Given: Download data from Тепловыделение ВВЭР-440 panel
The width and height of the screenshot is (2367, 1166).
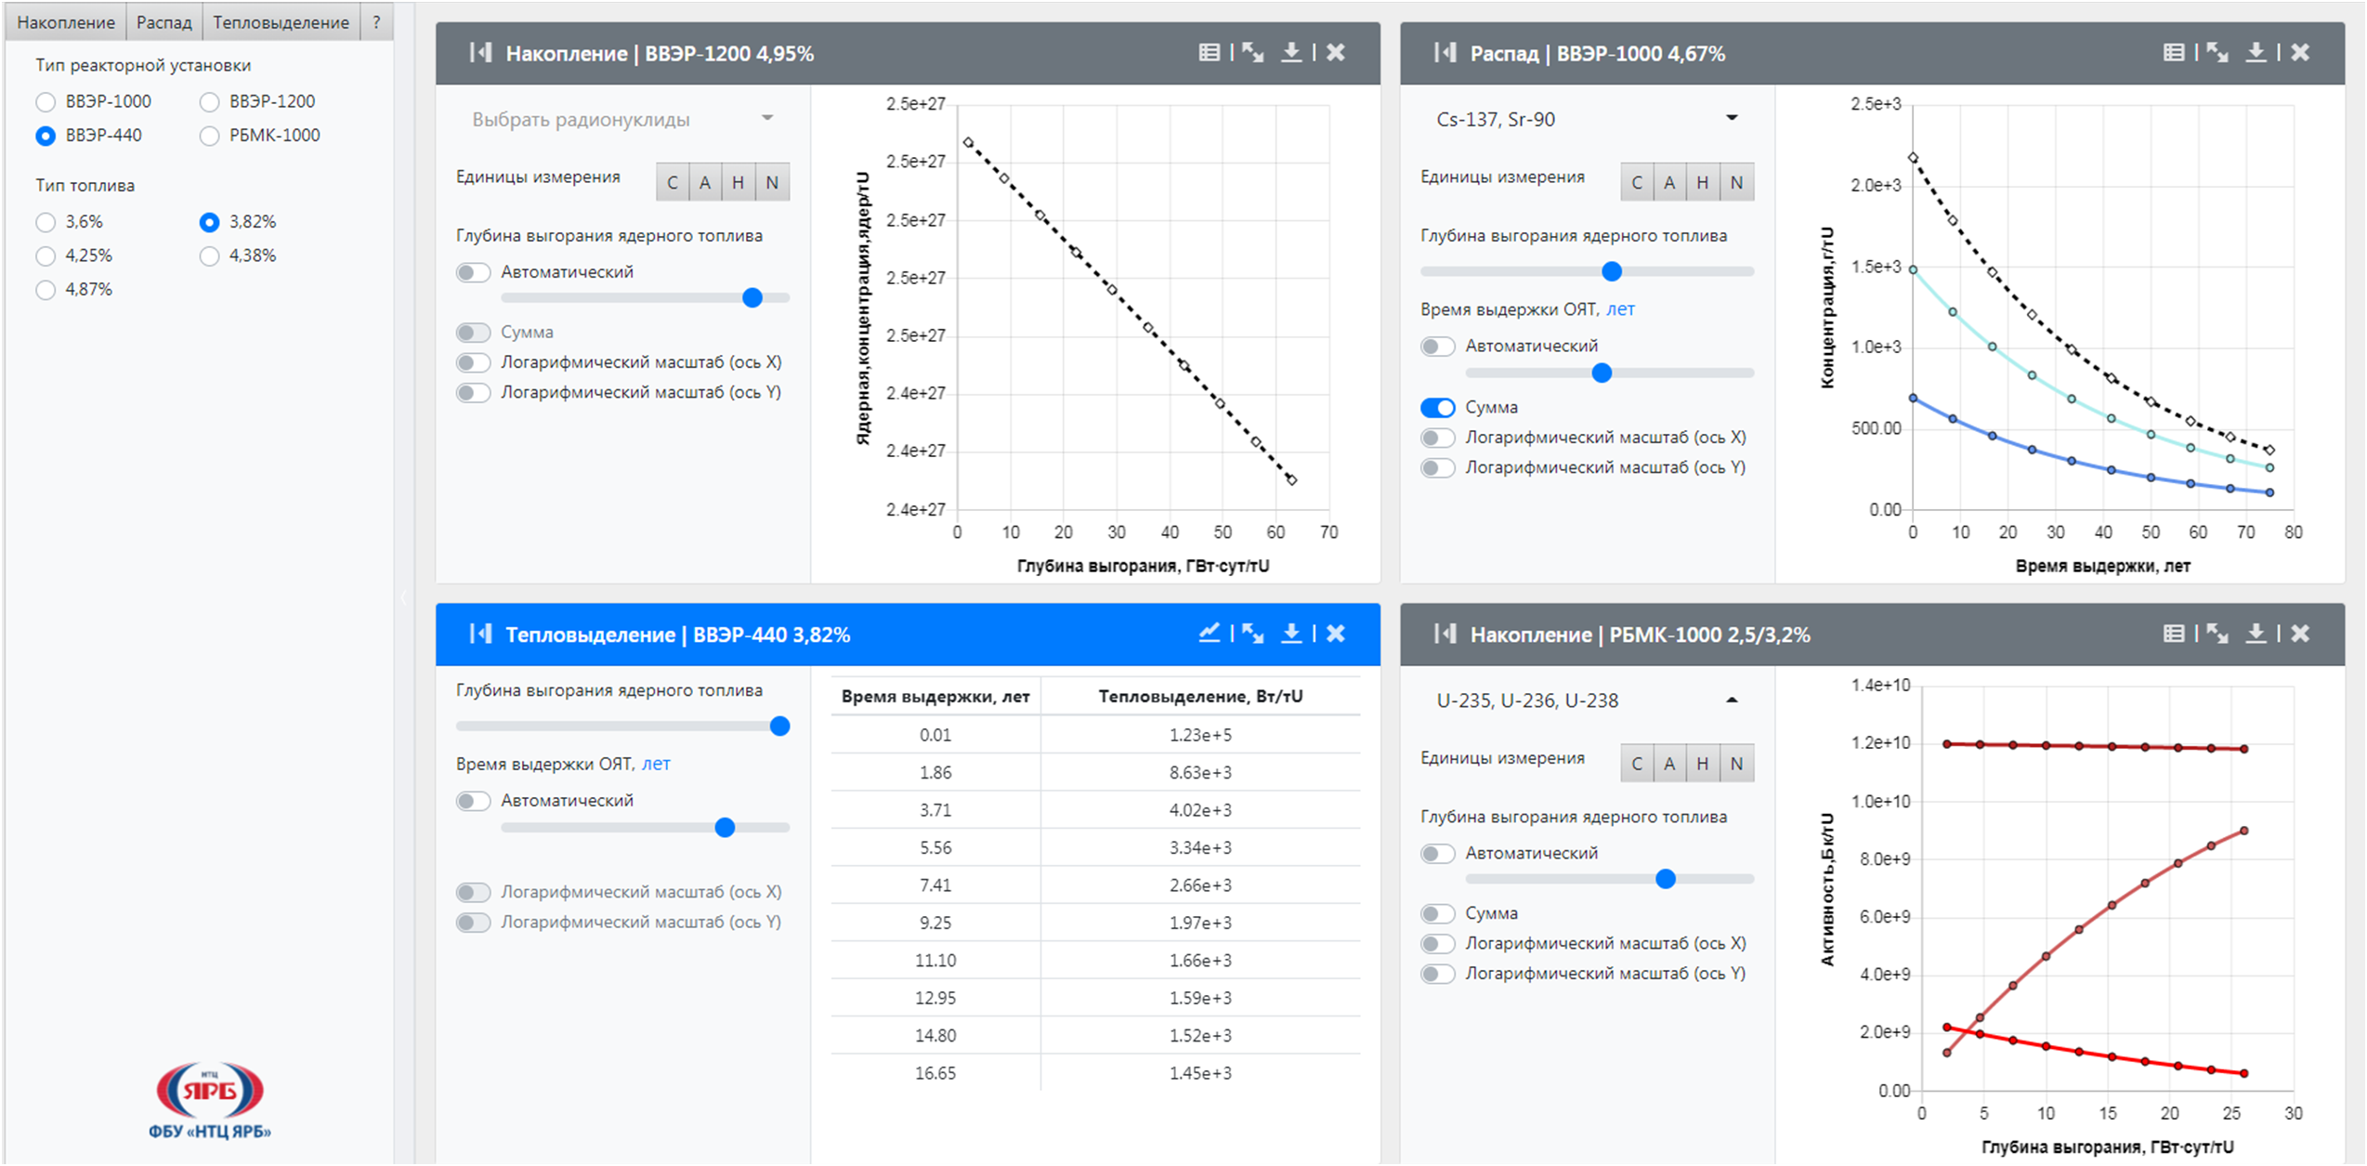Looking at the screenshot, I should pos(1291,634).
